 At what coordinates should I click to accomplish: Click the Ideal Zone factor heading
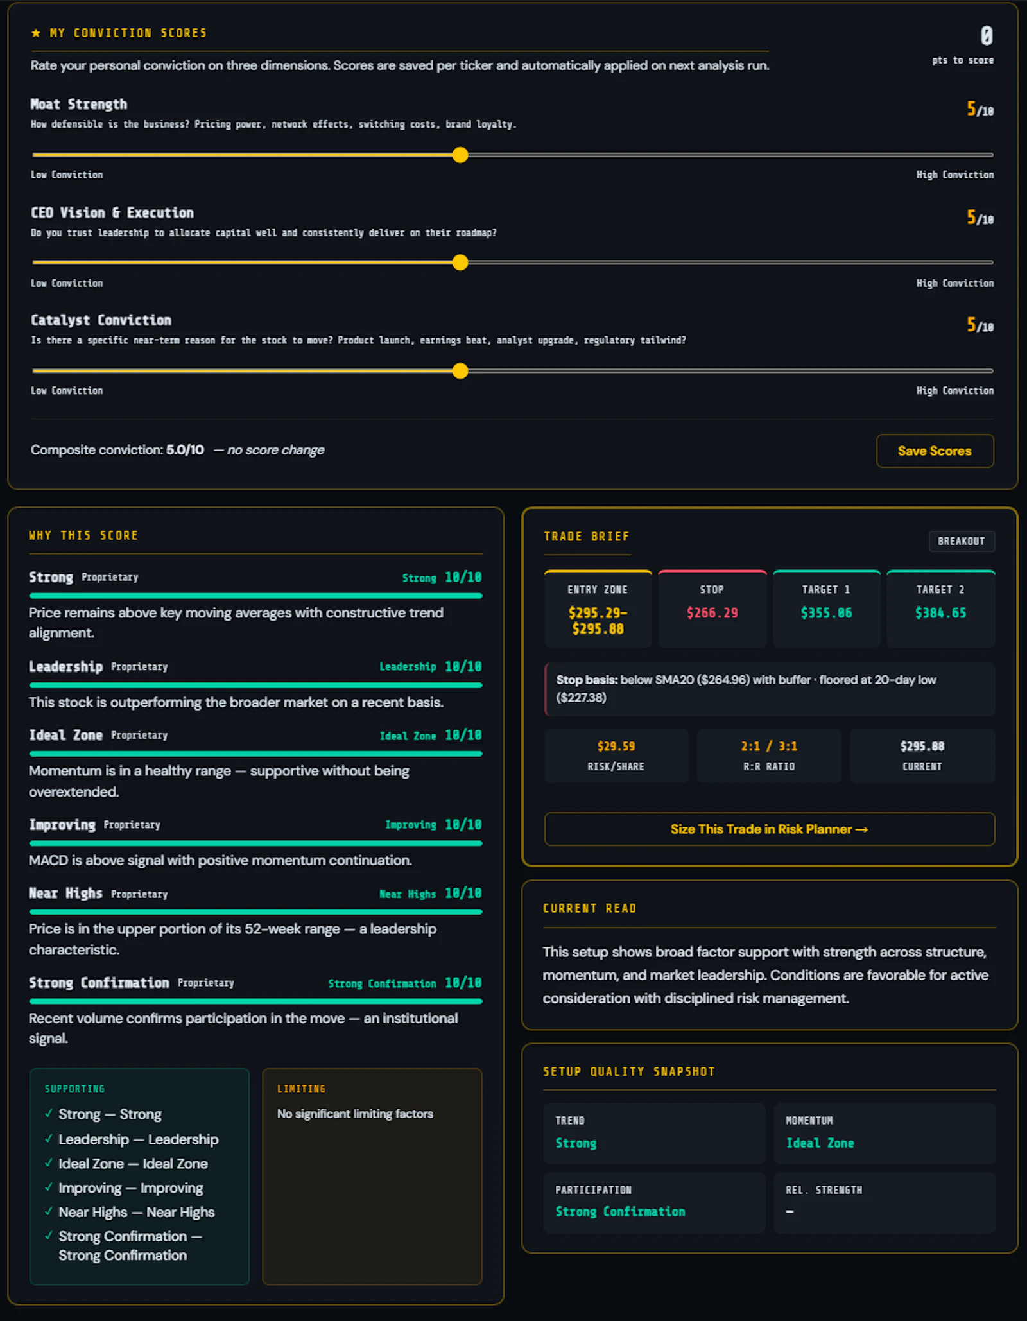point(65,736)
